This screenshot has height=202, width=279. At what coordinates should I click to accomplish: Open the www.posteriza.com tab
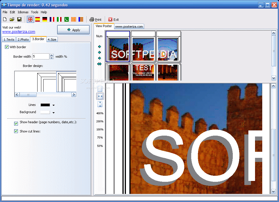coord(129,27)
